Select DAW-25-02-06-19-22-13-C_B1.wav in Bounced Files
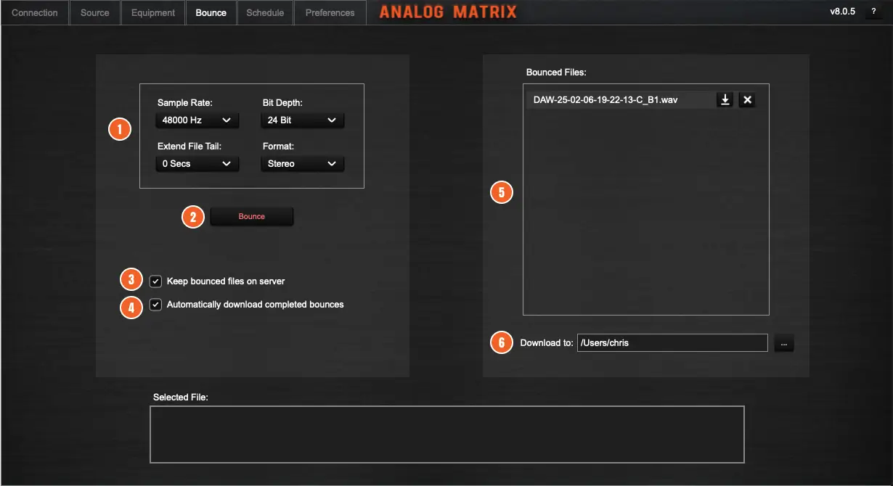This screenshot has height=486, width=893. point(621,100)
